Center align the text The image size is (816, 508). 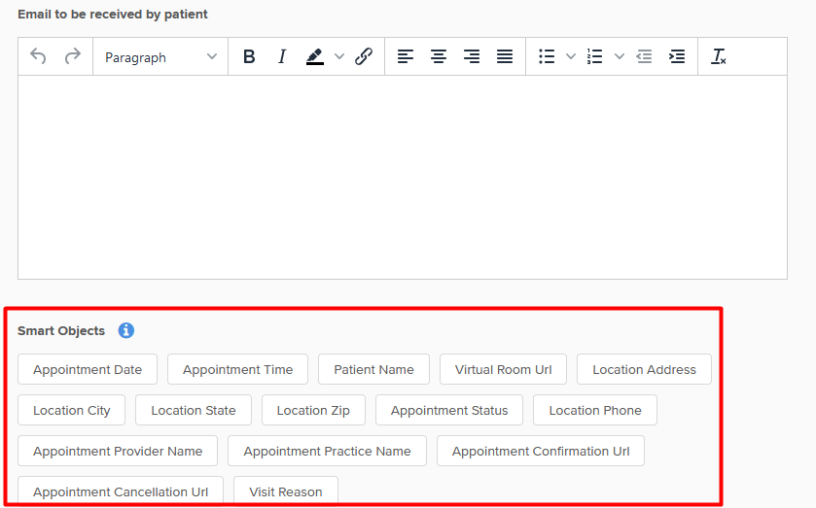439,56
